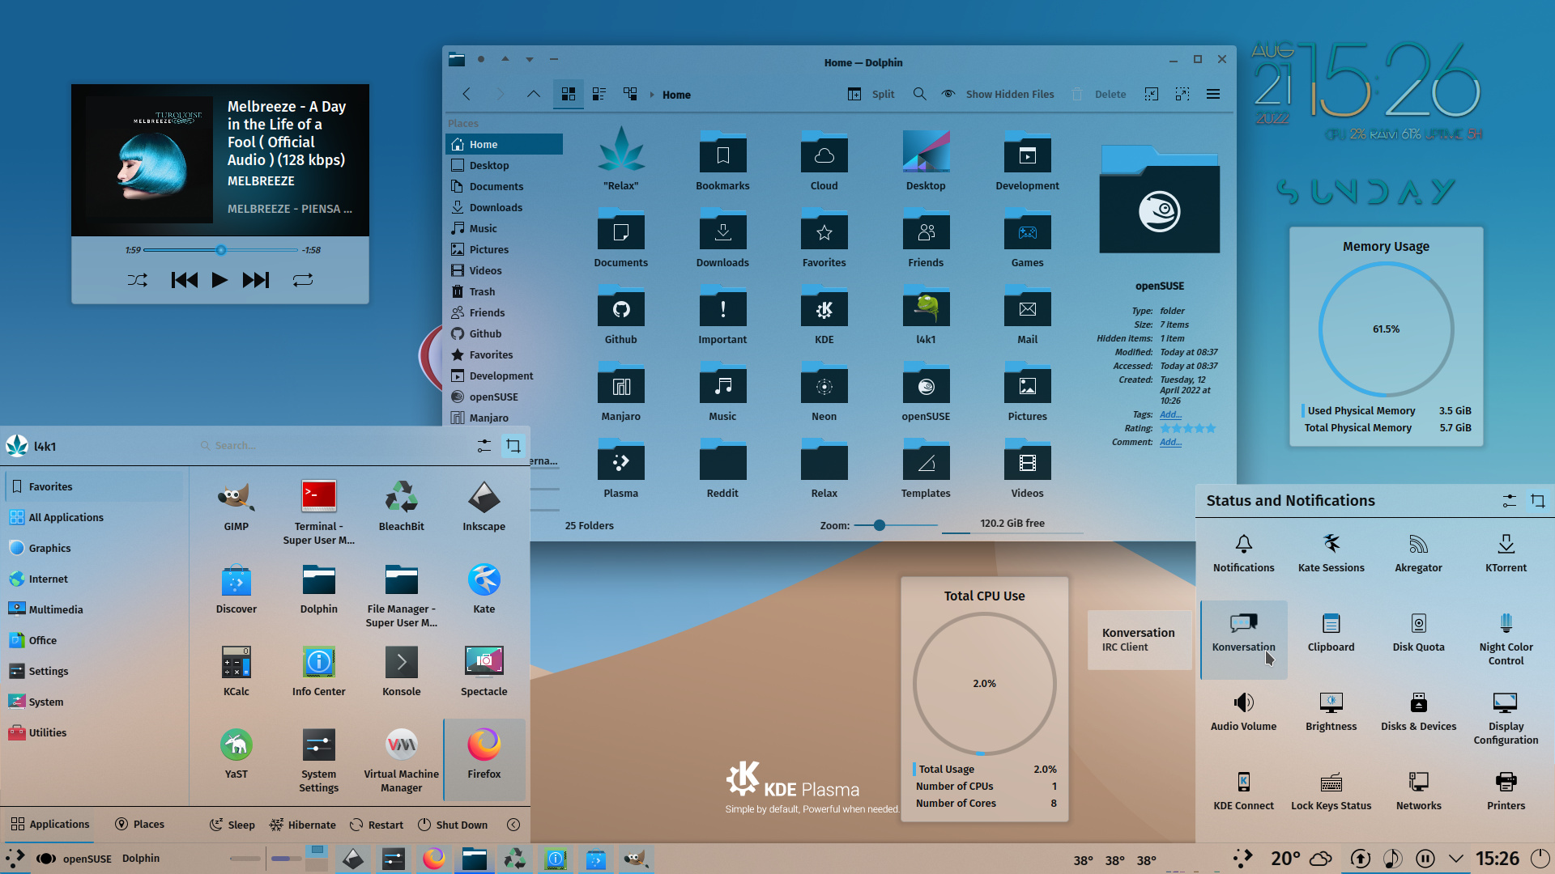Toggle repeat in the media player

tap(302, 280)
